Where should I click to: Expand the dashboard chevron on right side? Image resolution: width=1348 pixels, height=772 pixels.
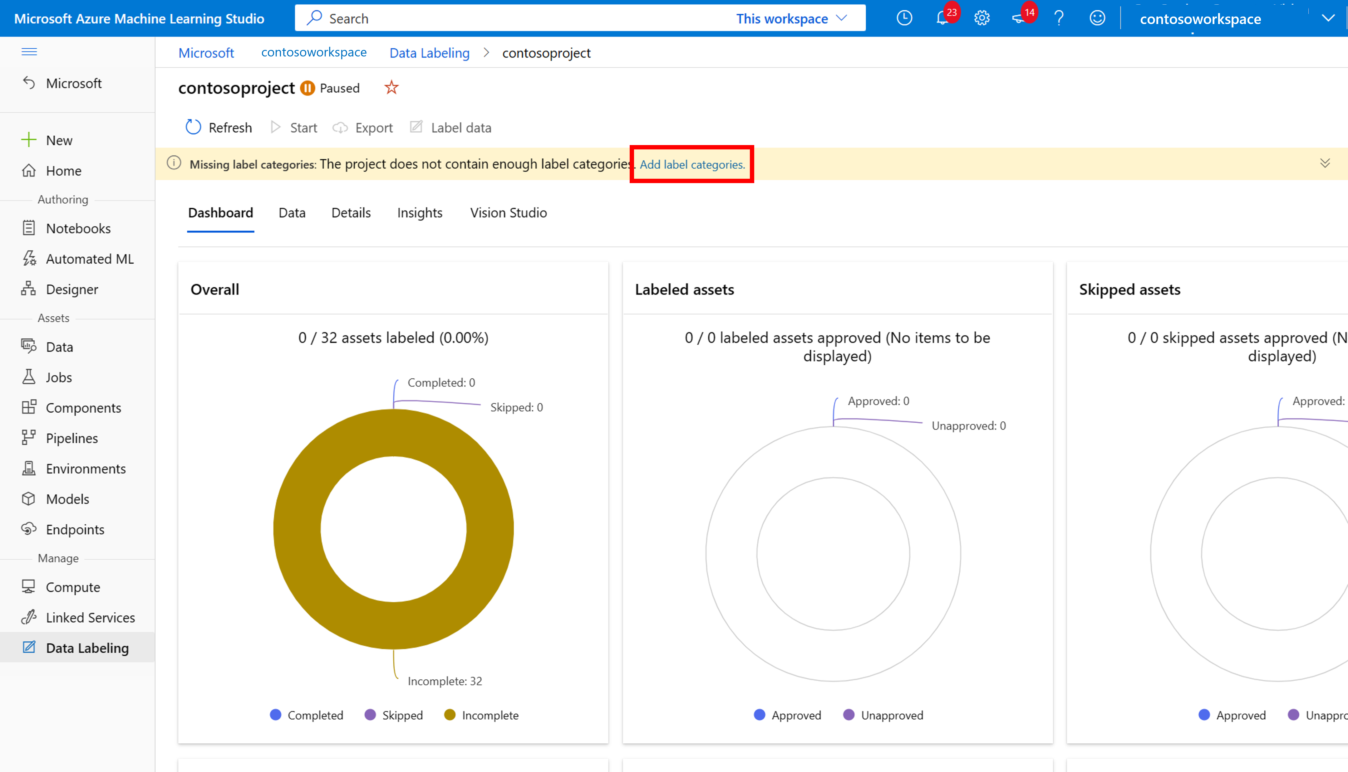click(1325, 164)
